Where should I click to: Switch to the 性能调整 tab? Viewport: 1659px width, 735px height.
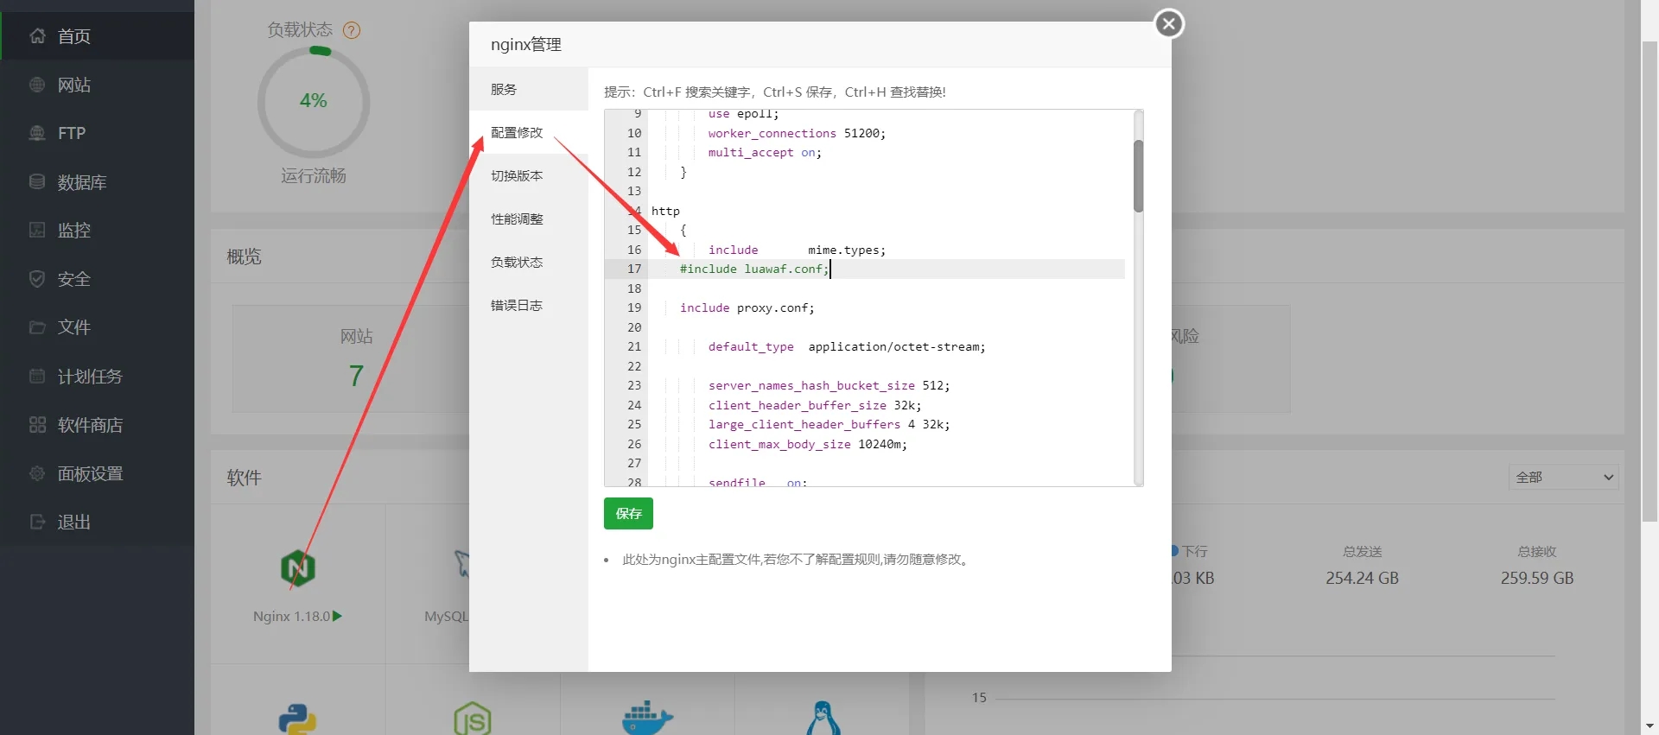coord(529,219)
